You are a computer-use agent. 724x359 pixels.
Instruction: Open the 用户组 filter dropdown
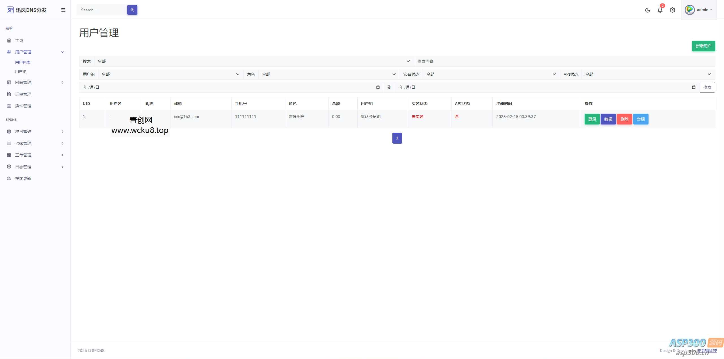pyautogui.click(x=170, y=74)
